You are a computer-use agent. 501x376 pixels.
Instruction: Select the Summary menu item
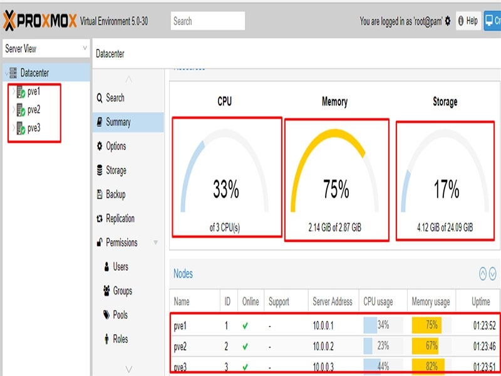(x=128, y=122)
